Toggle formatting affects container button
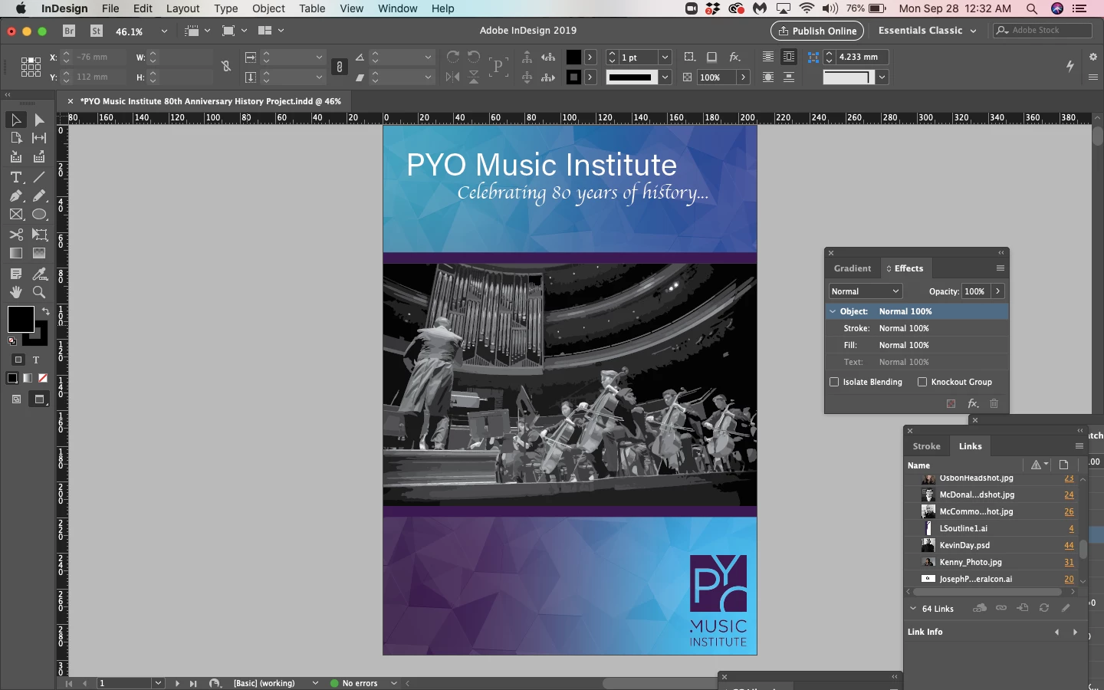Viewport: 1104px width, 690px height. point(19,360)
